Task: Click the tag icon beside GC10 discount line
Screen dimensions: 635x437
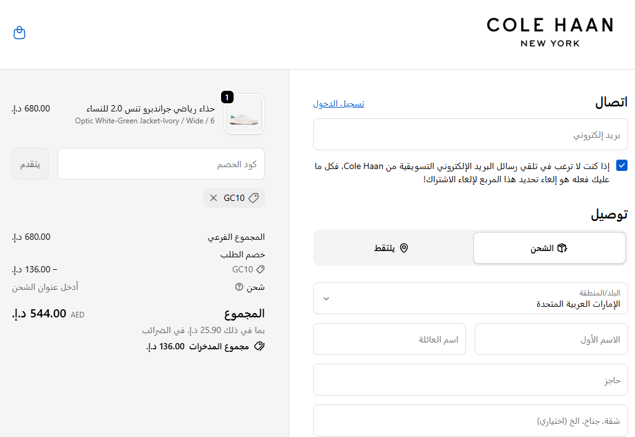Action: pos(261,269)
